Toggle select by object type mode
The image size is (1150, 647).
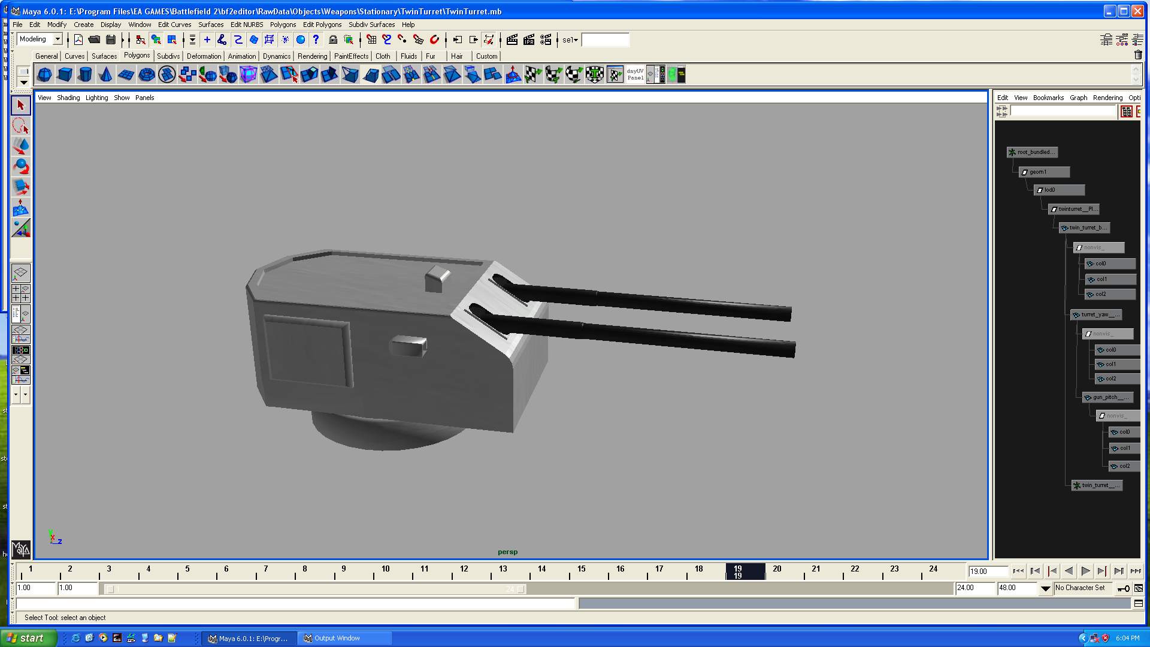point(156,40)
